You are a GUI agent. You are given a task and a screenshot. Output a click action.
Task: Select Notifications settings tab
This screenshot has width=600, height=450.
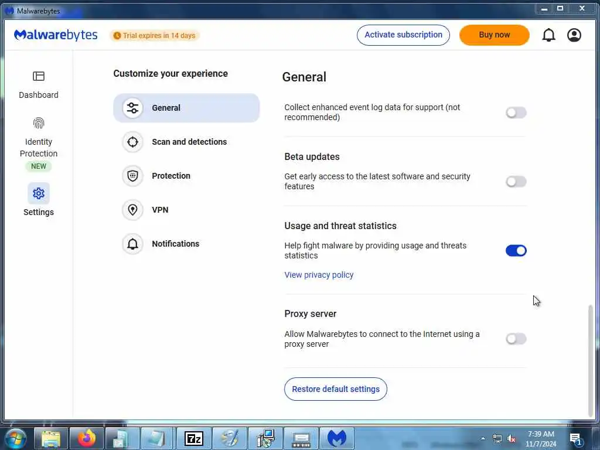pos(186,244)
